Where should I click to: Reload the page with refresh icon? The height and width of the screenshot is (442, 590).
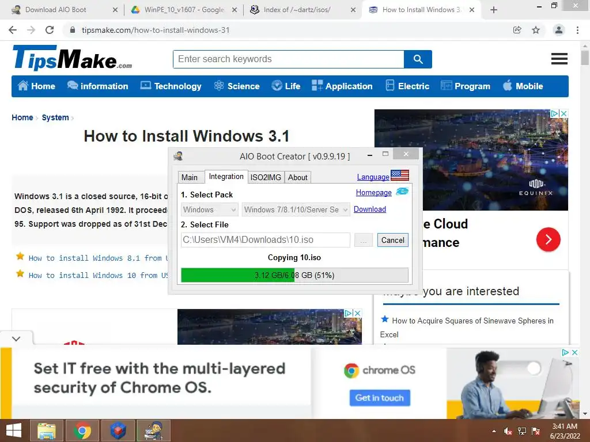[50, 30]
